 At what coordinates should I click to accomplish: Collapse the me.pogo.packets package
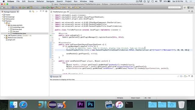(7, 25)
